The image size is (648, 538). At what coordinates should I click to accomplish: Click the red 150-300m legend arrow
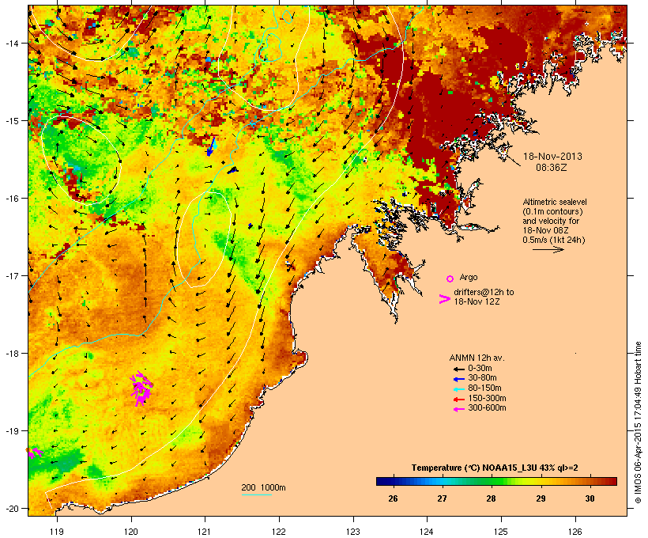(x=458, y=400)
